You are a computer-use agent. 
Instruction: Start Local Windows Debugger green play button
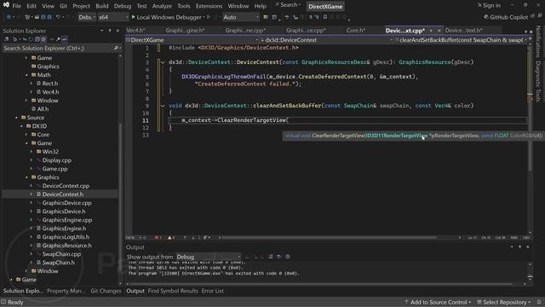133,17
